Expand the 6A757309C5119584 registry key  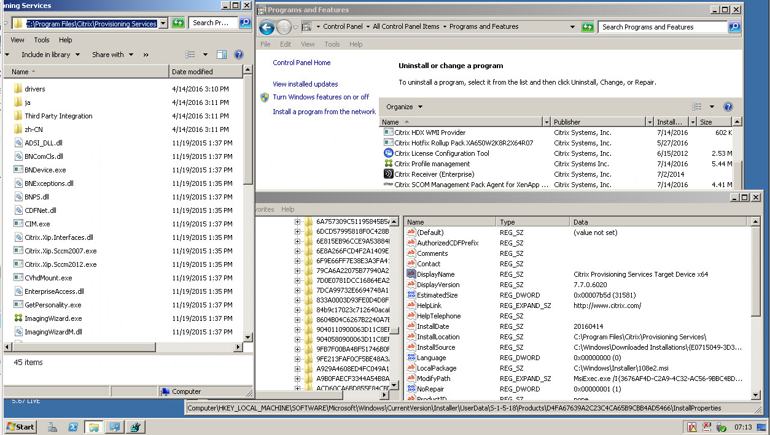[298, 221]
